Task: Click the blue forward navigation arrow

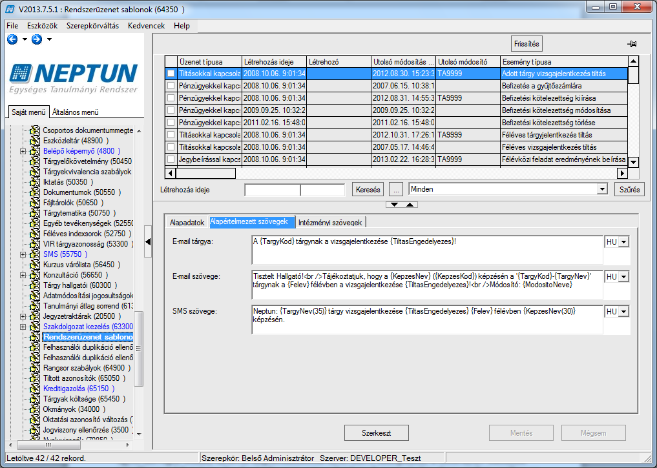Action: (37, 39)
